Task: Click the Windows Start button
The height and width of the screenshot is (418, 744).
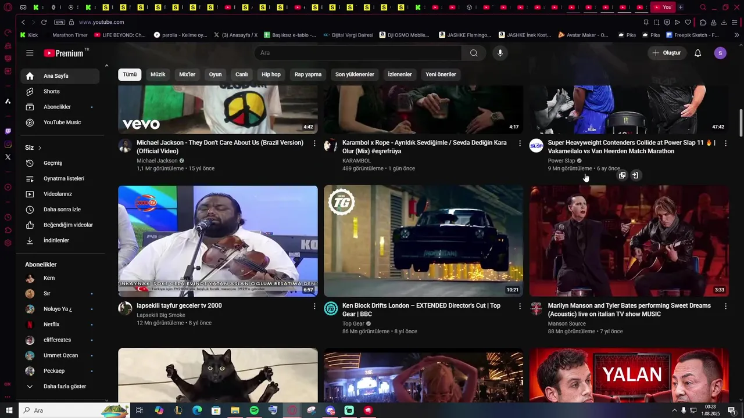Action: click(9, 410)
